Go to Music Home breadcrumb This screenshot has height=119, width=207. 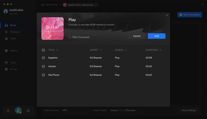[49, 5]
